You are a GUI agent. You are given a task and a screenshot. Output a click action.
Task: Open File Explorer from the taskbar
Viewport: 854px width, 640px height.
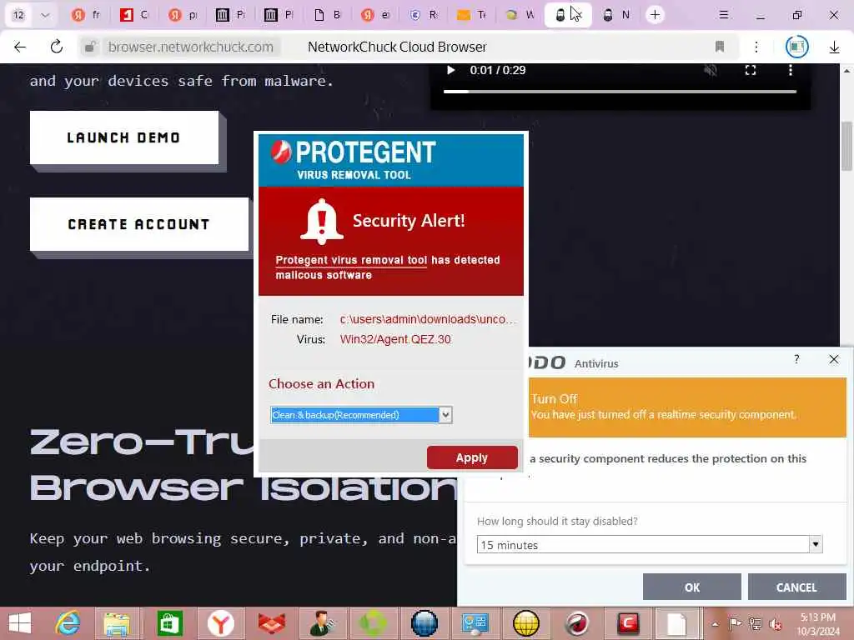(117, 623)
